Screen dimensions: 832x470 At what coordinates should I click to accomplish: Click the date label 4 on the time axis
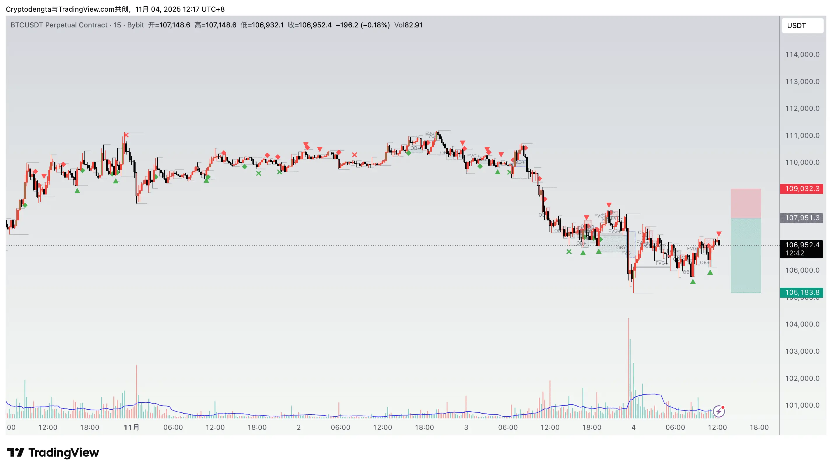[633, 427]
